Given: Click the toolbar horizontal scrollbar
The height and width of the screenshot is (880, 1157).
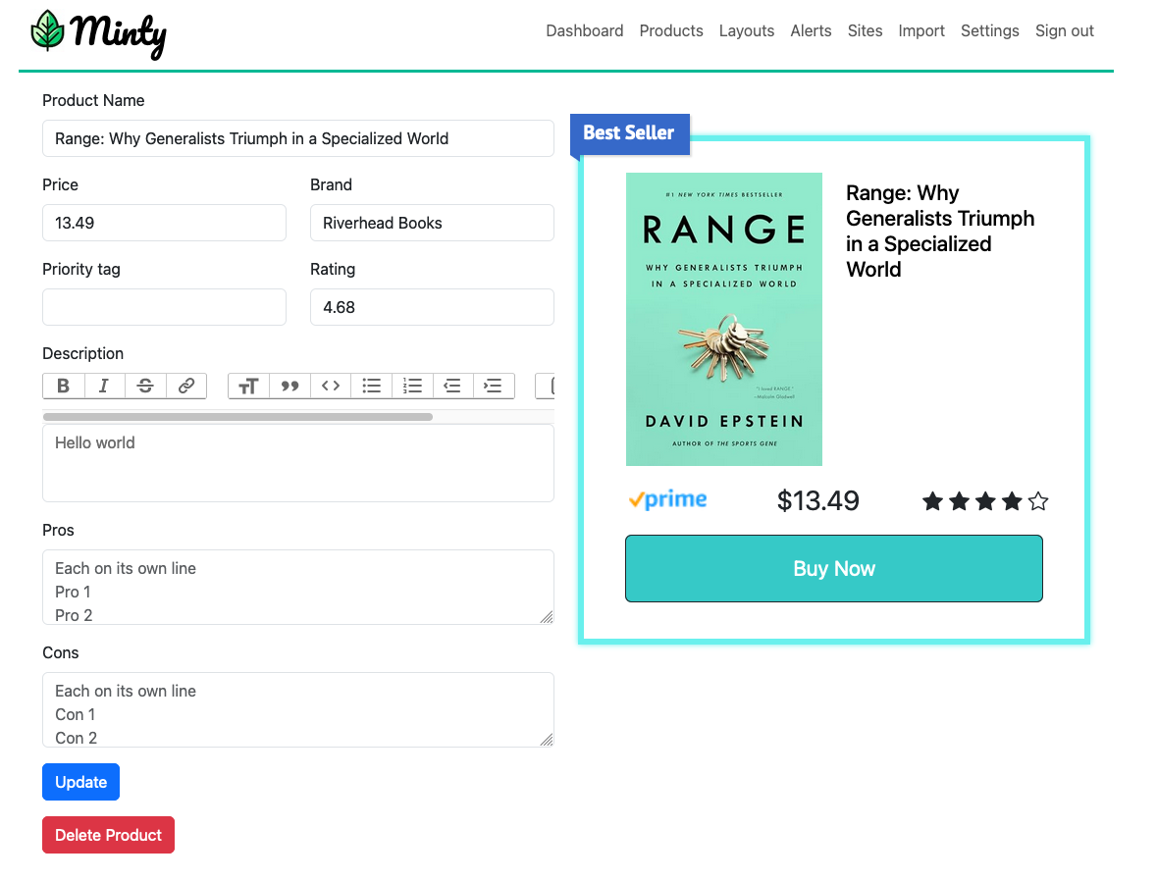Looking at the screenshot, I should coord(237,417).
